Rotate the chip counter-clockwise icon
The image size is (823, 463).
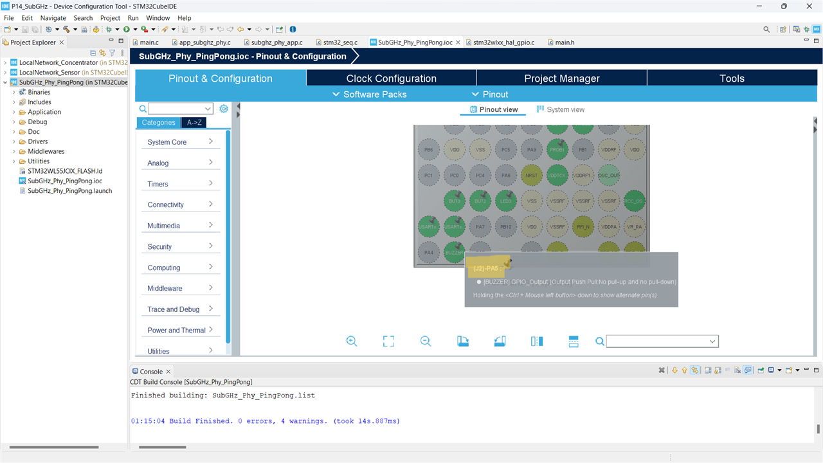point(500,341)
